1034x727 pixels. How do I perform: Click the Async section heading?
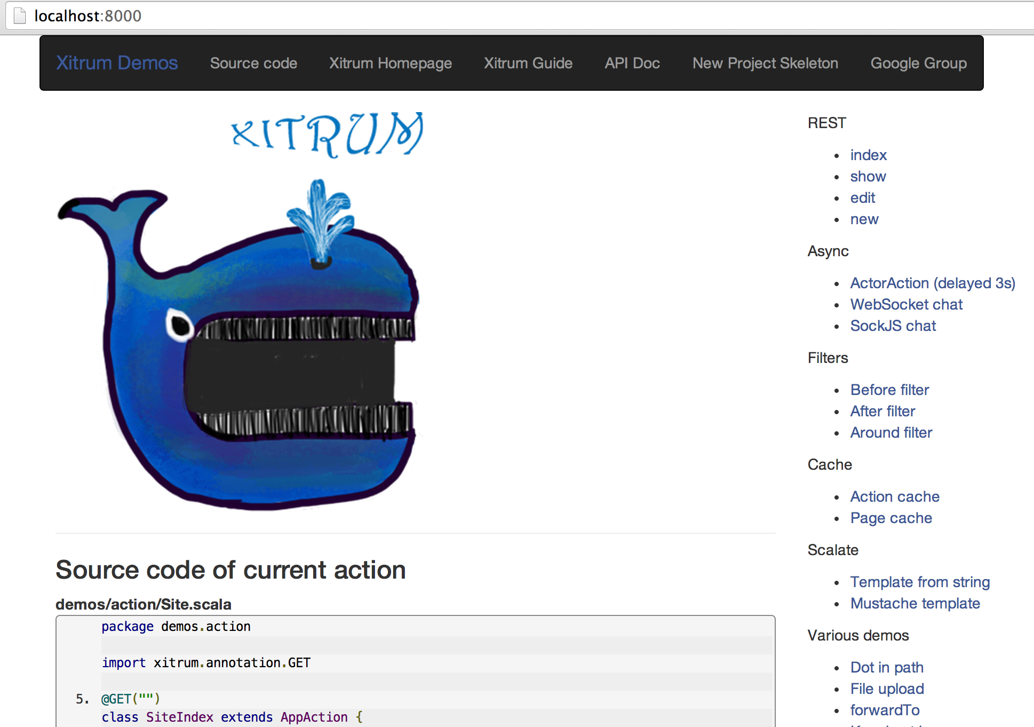pyautogui.click(x=828, y=251)
